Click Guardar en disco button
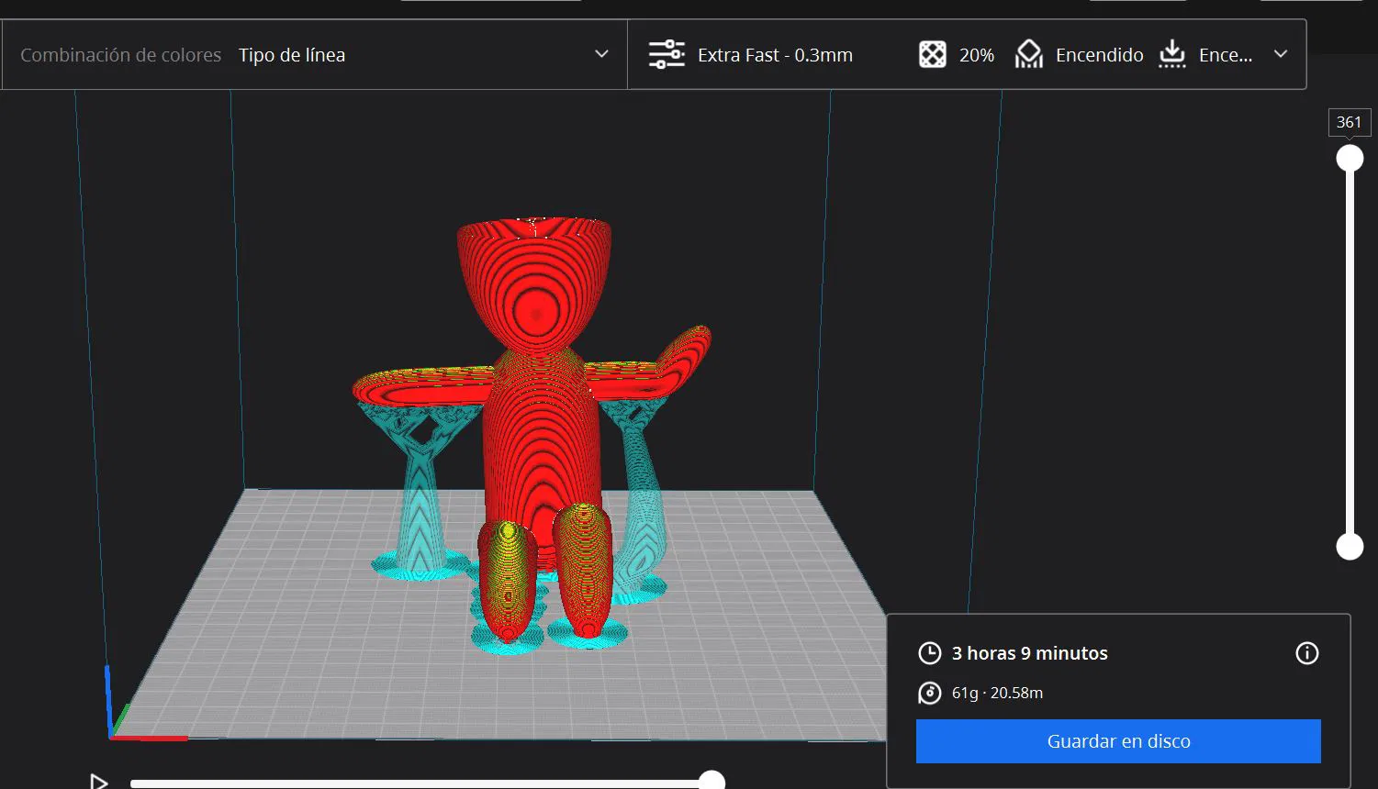1378x789 pixels. pos(1118,741)
